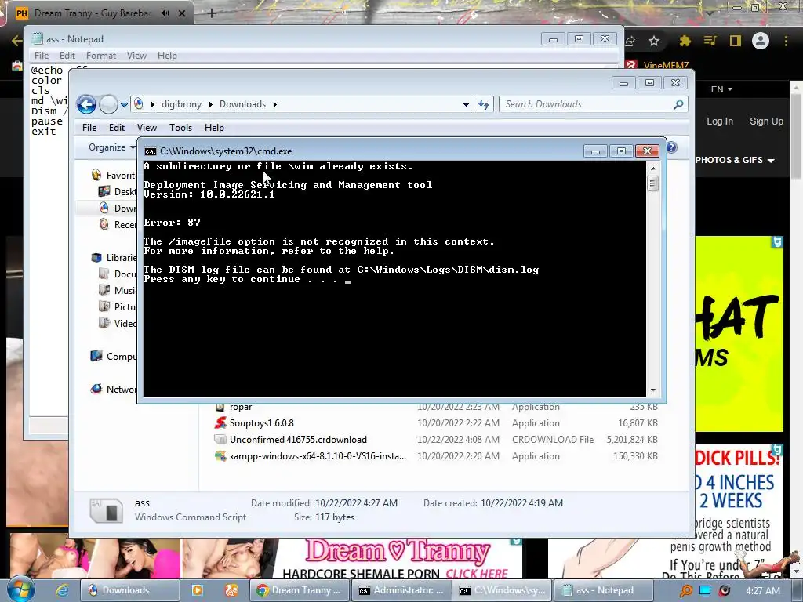Click the Log In link
Viewport: 803px width, 602px height.
[x=720, y=121]
